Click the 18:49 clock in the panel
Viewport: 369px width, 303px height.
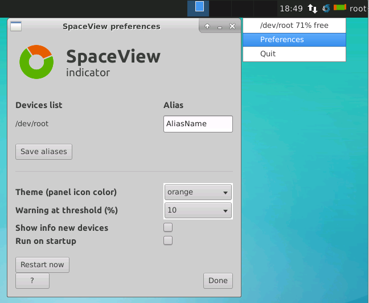coord(291,9)
